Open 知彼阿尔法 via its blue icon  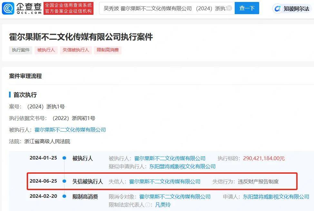tap(277, 9)
